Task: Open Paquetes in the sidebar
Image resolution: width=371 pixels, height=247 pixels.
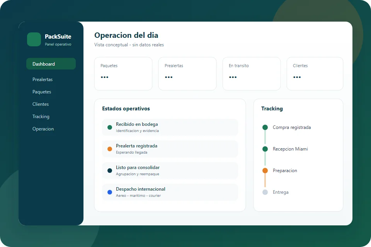Action: click(x=42, y=92)
